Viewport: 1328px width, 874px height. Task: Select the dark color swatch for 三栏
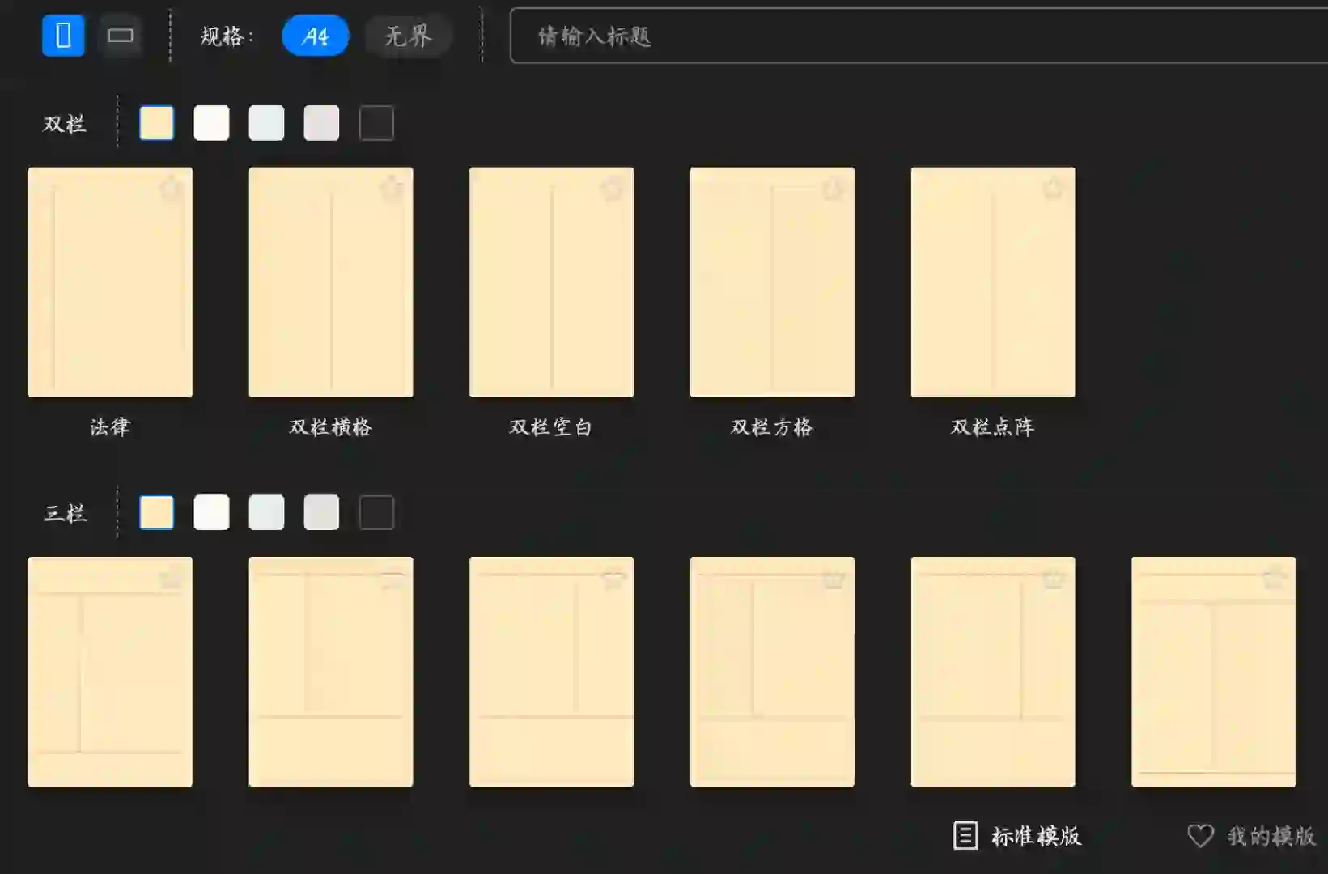tap(376, 512)
